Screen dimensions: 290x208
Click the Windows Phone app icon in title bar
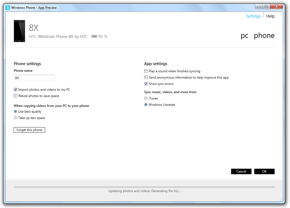tap(8, 8)
